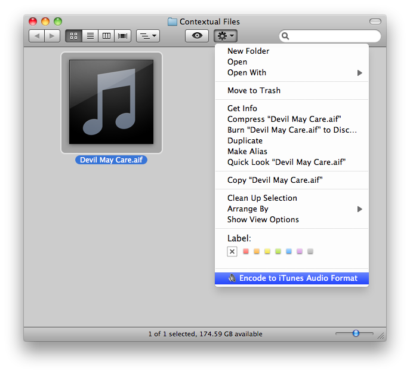Screen dimensions: 410x374
Task: Switch to list view
Action: coord(90,36)
